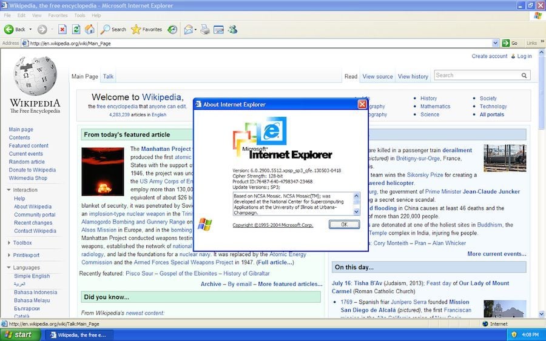
Task: Click the security shield icon in system tray
Action: 514,334
